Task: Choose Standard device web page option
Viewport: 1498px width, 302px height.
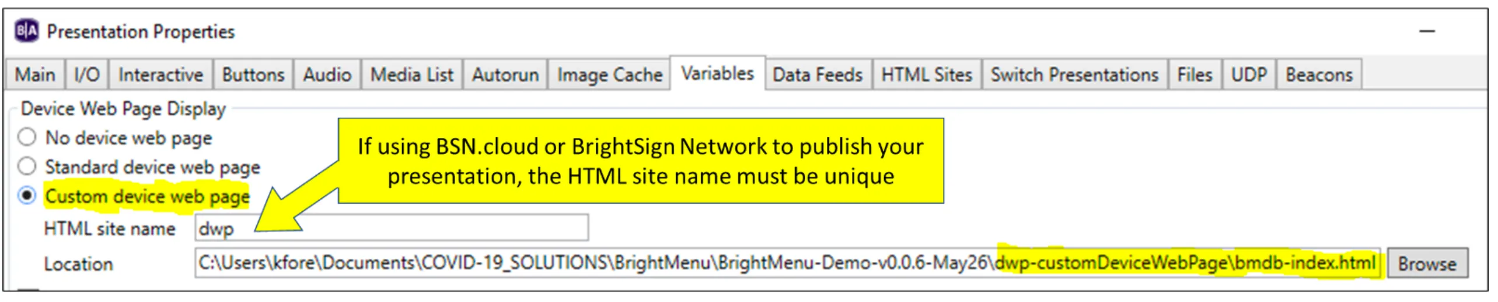Action: tap(27, 166)
